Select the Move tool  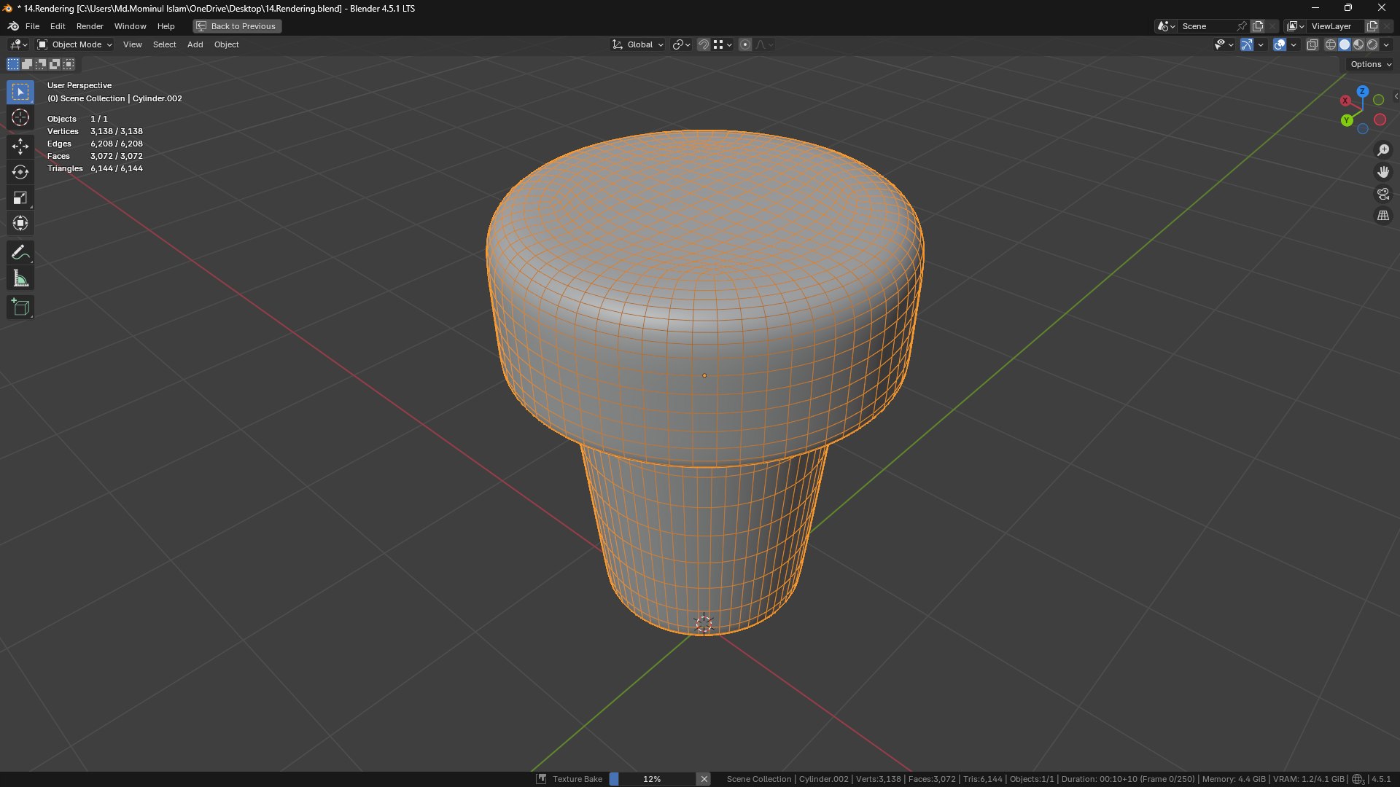(20, 146)
